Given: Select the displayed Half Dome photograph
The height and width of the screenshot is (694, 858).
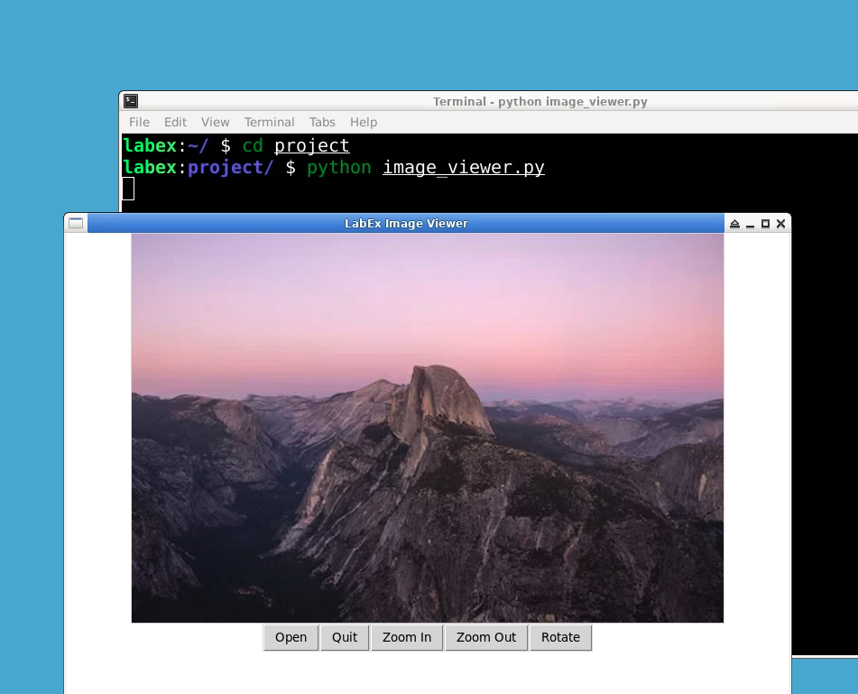Looking at the screenshot, I should (x=428, y=428).
